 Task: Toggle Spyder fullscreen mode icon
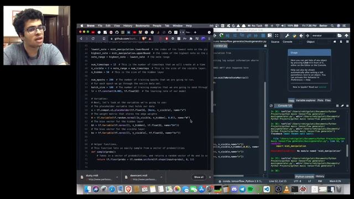277,35
